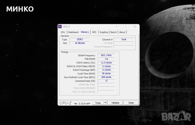Click the 11 clocks tRP value
Image resolution: width=195 pixels, height=125 pixels.
[x=106, y=70]
